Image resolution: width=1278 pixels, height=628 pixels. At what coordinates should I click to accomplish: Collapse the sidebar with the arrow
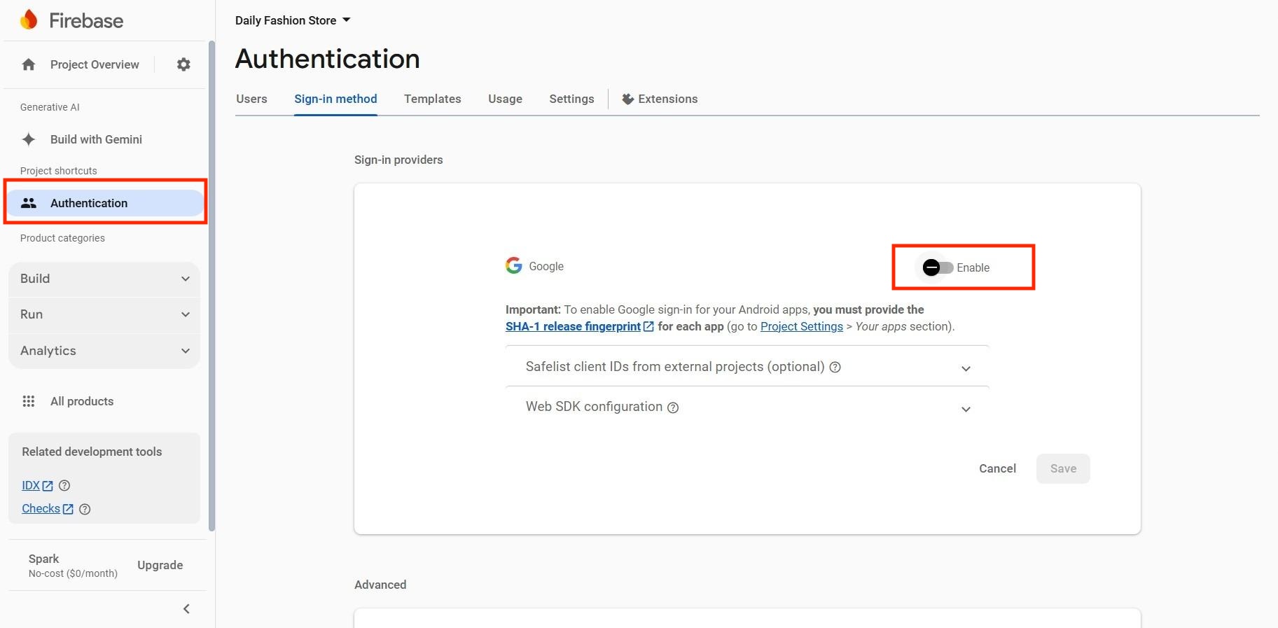(x=186, y=608)
